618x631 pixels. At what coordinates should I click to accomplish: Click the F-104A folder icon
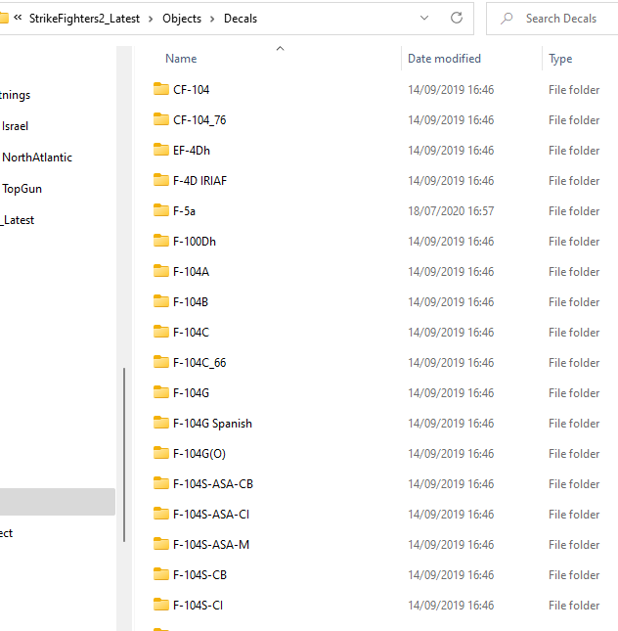[161, 271]
